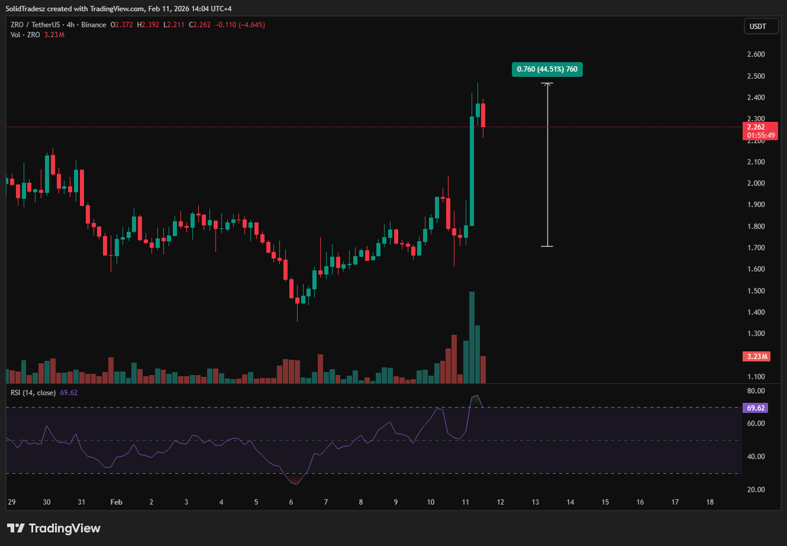This screenshot has width=787, height=546.
Task: Click the high value H2.392
Action: point(149,25)
